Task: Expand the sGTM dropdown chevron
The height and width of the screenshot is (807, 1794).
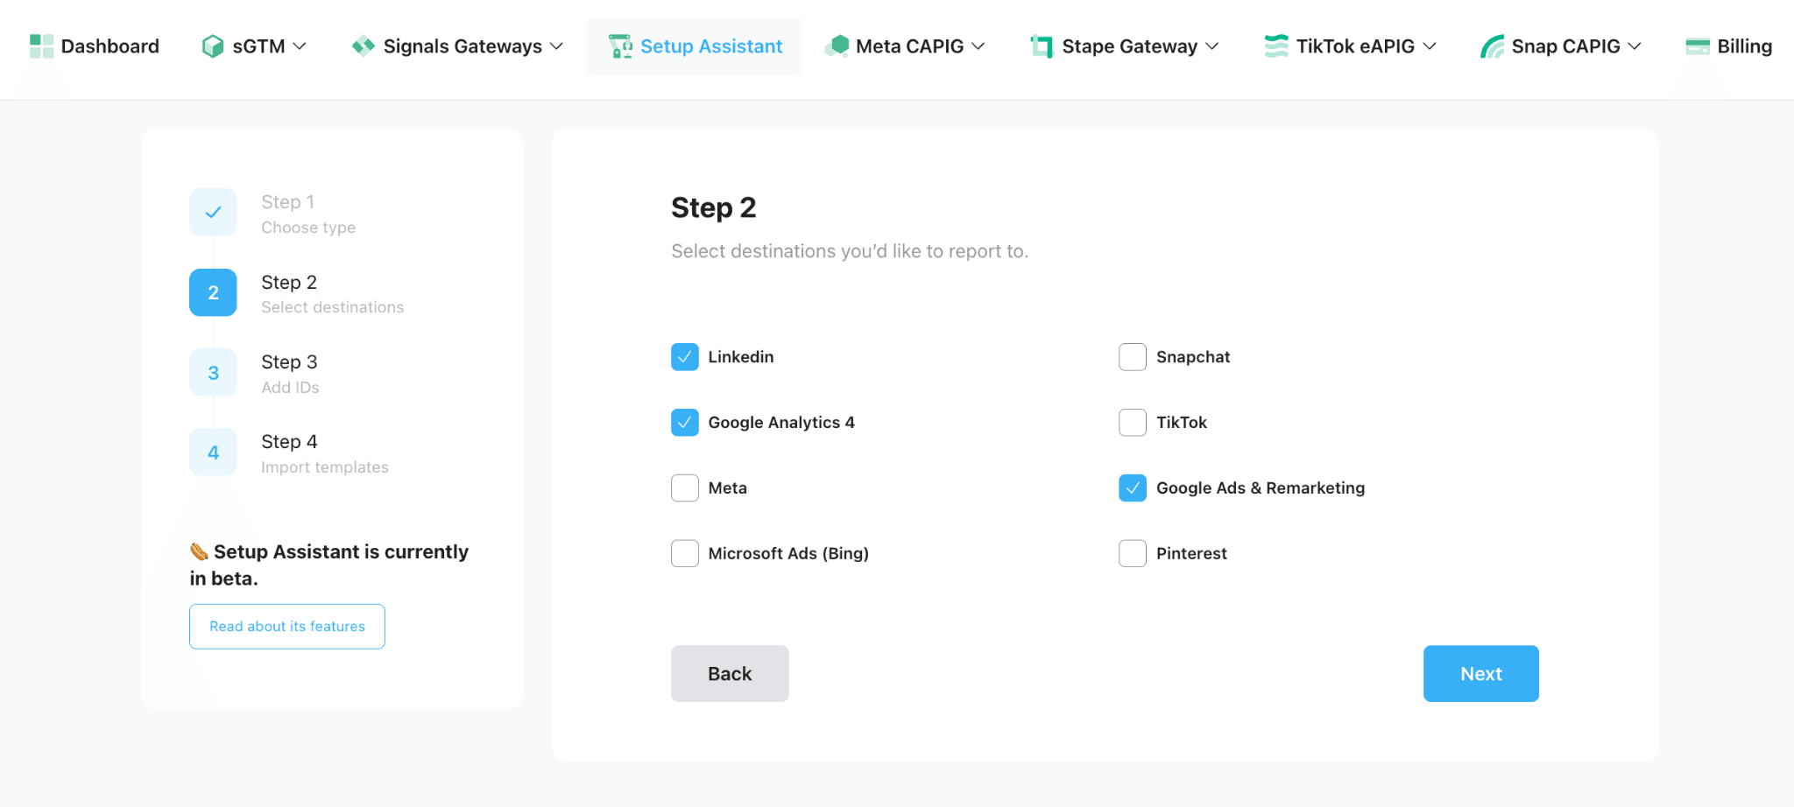Action: [300, 46]
